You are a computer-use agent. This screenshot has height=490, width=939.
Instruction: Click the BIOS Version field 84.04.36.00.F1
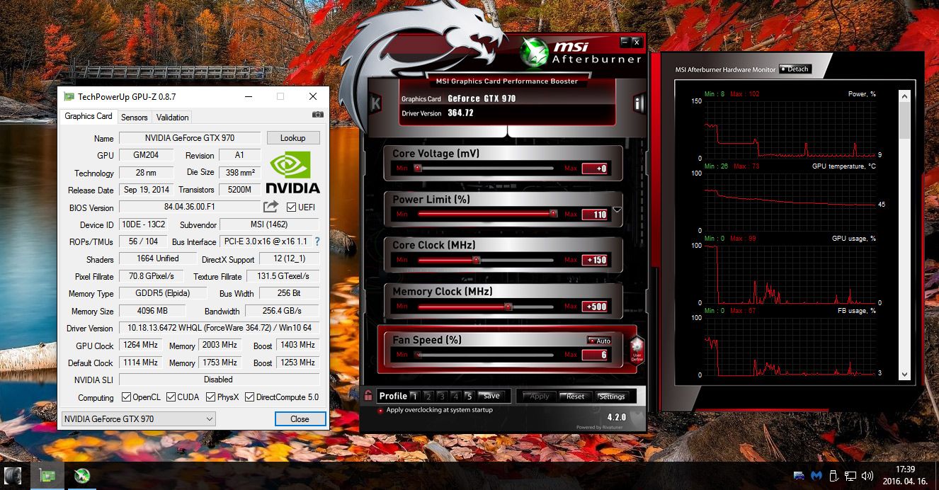coord(189,207)
